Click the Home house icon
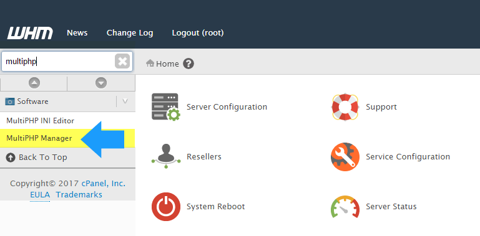 [x=150, y=63]
